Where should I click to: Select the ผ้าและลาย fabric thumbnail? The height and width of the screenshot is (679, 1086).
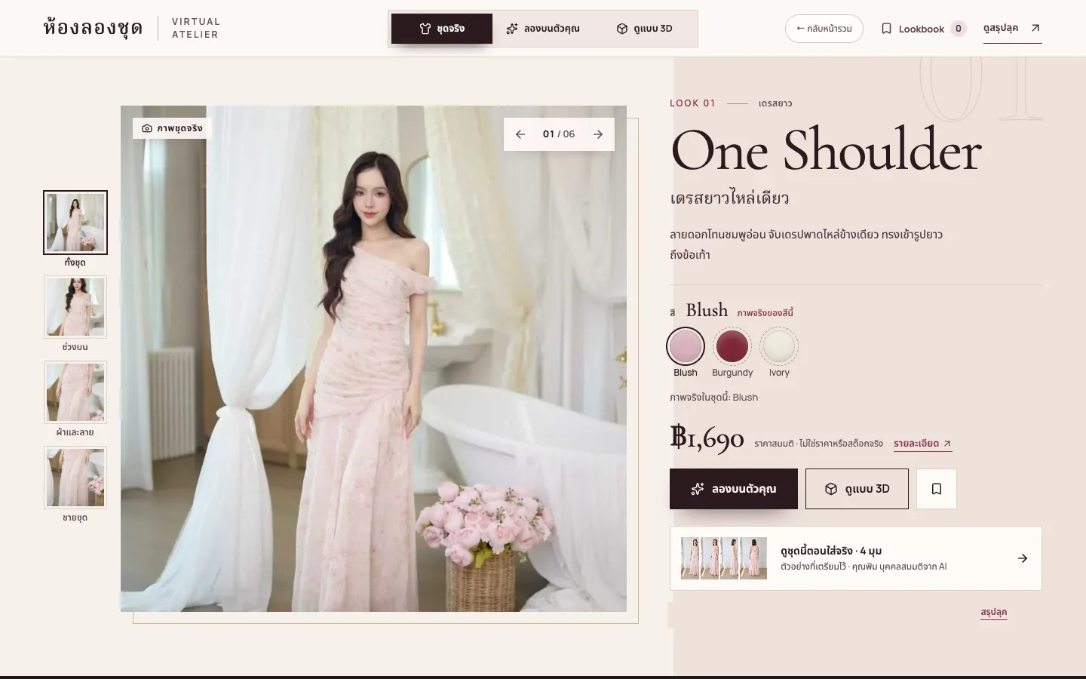click(x=75, y=392)
